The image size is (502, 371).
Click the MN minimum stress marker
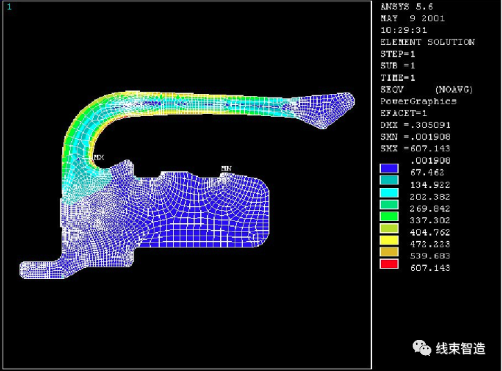226,168
